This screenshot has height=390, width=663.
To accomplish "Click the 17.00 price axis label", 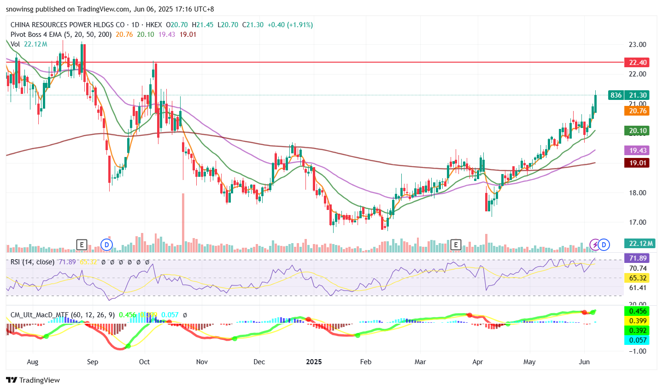I will (638, 222).
